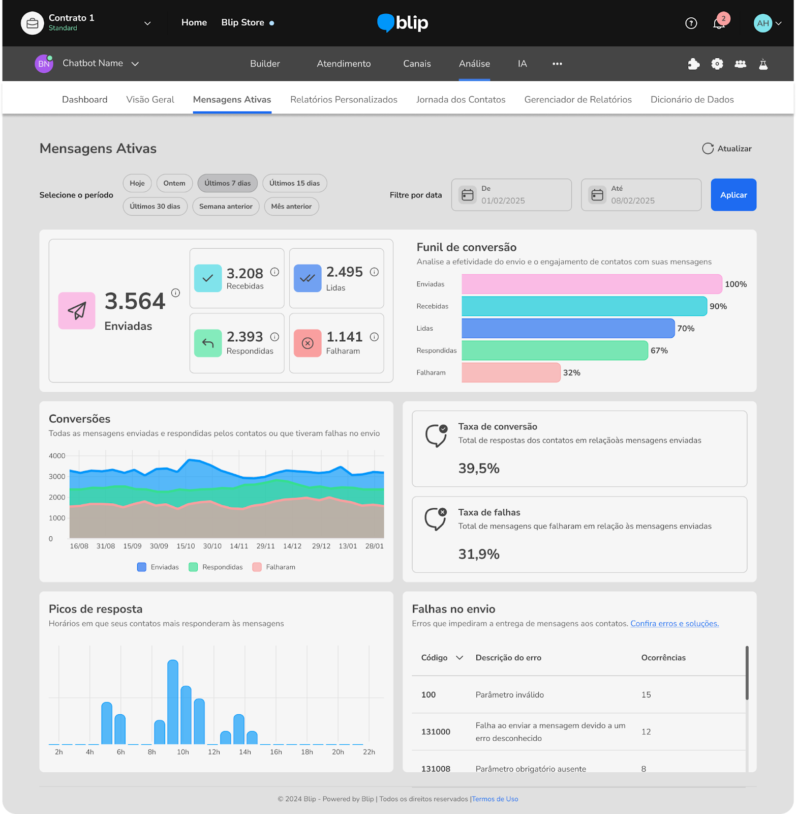Open the Atendimento menu item
Viewport: 796px width, 814px height.
[344, 64]
